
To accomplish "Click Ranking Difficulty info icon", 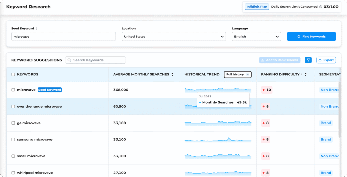I will (302, 74).
